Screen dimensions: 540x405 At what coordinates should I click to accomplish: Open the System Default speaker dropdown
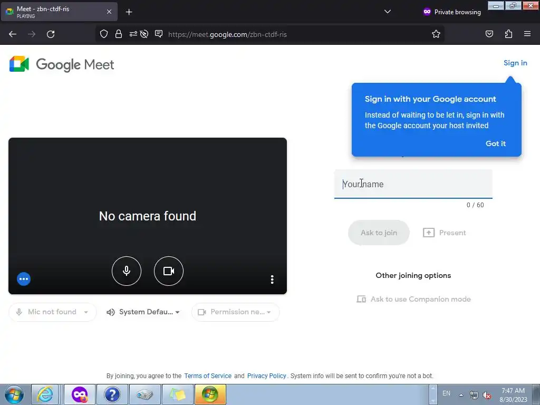[x=143, y=312]
